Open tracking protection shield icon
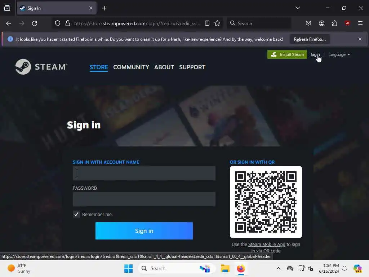Screen dimensions: 369x277 pyautogui.click(x=58, y=23)
